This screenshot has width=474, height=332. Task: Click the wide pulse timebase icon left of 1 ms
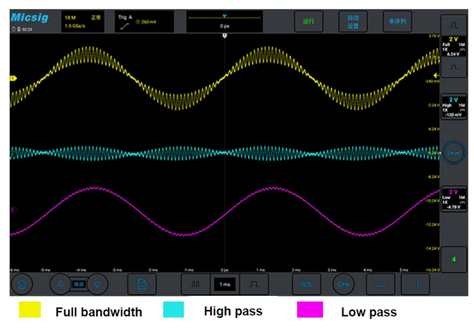click(x=196, y=284)
